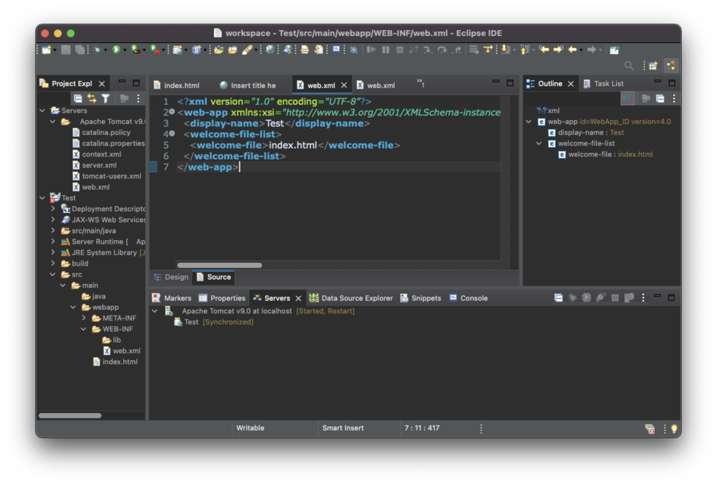Viewport: 717px width, 485px height.
Task: Expand the META-INF folder node
Action: click(x=84, y=318)
